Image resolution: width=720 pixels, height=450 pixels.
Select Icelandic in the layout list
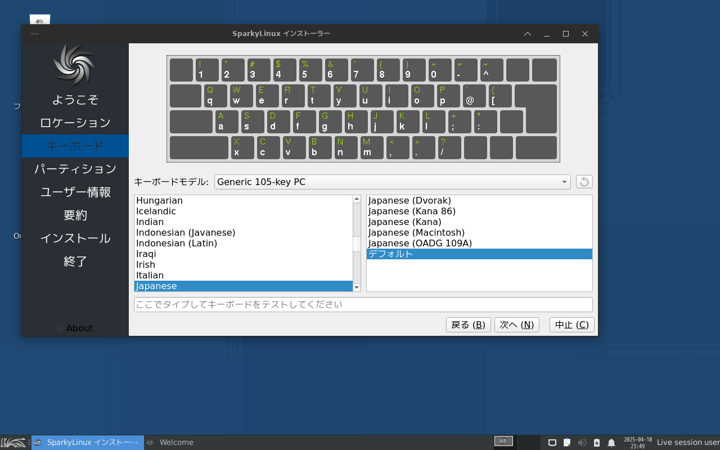tap(244, 211)
